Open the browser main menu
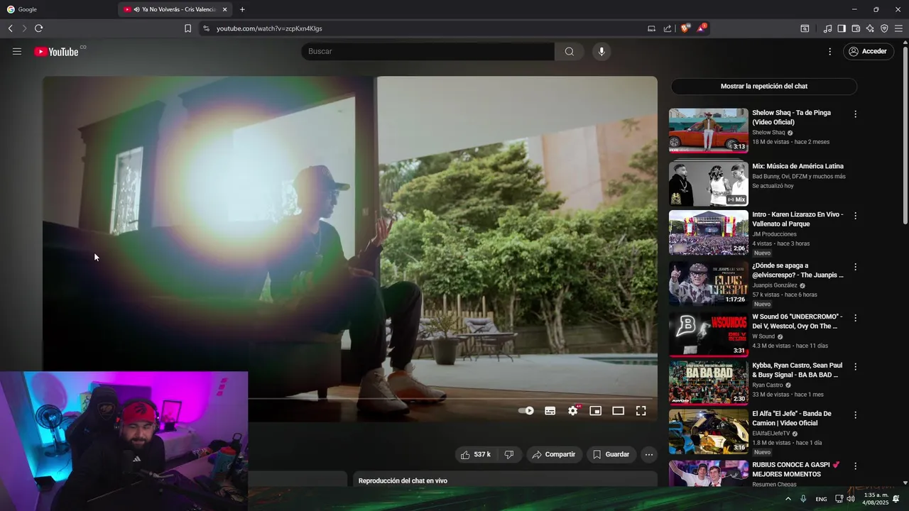 [x=898, y=28]
